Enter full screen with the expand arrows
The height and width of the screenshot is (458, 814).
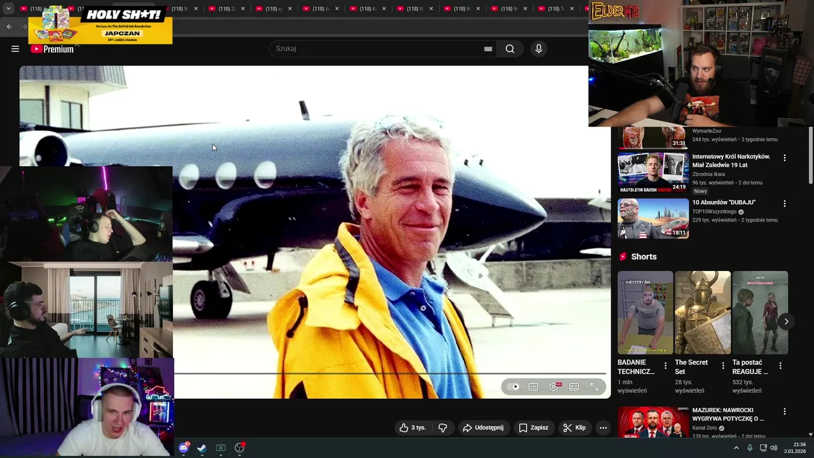pos(595,387)
